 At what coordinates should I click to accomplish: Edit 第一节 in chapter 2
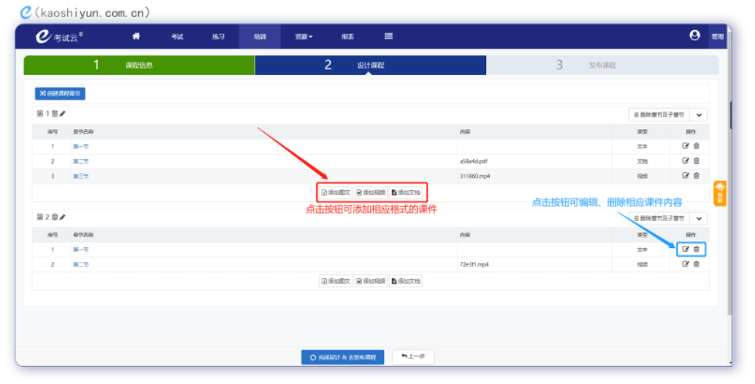coord(685,249)
